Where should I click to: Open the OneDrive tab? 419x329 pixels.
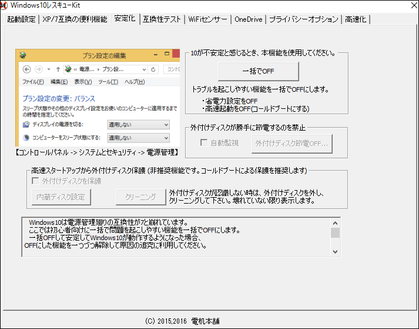tap(249, 19)
